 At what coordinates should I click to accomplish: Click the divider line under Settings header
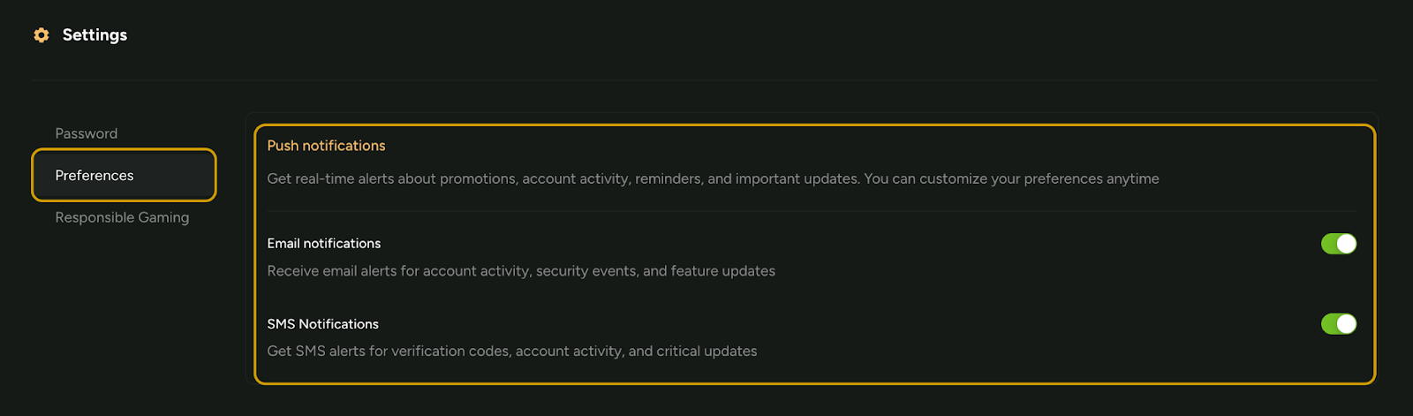click(x=705, y=80)
